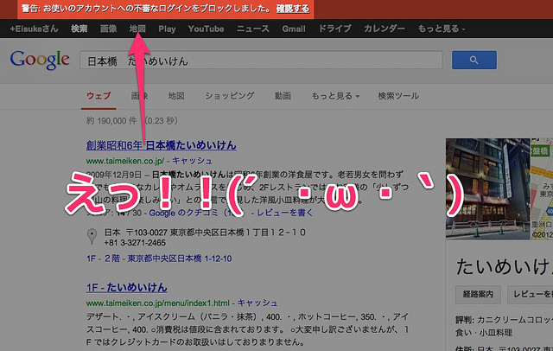Image resolution: width=553 pixels, height=351 pixels.
Task: Open +Eisukeさん profile in top bar
Action: point(35,29)
